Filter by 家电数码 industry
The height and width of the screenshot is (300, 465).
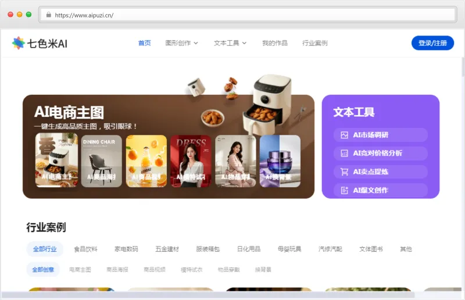click(126, 249)
